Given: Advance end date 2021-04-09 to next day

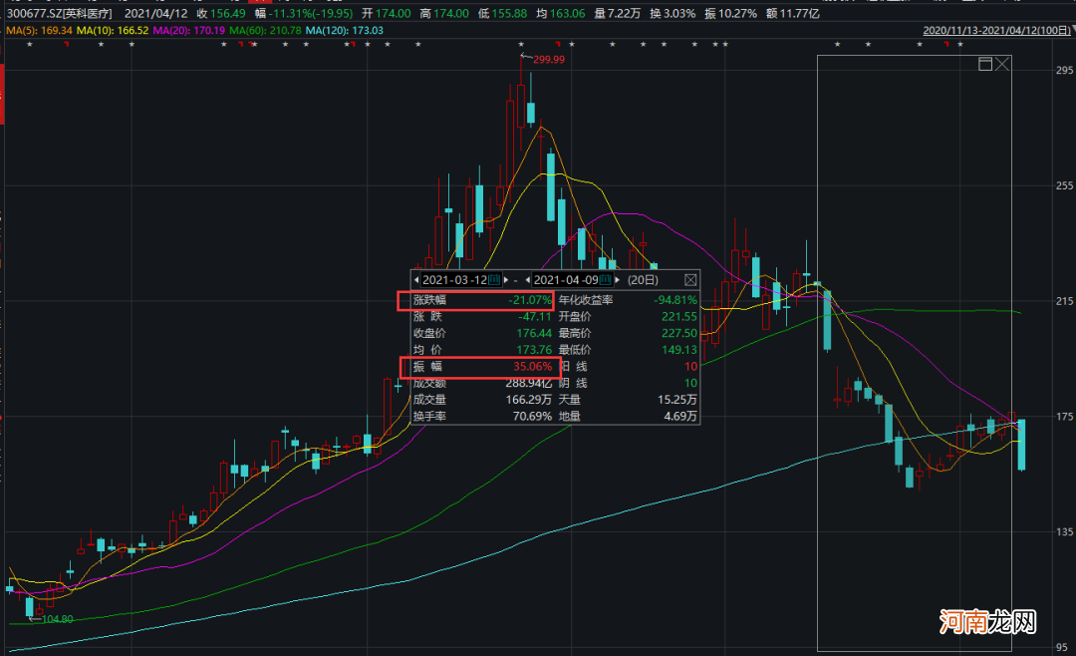Looking at the screenshot, I should pyautogui.click(x=617, y=280).
